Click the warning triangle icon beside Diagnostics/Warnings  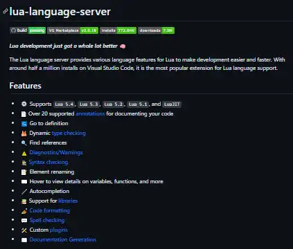[24, 153]
